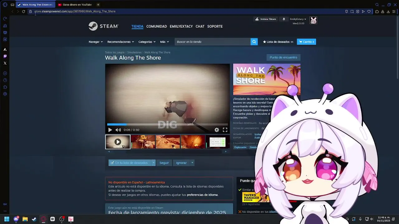The image size is (399, 224).
Task: Select the trailer video thumbnail
Action: coord(118,142)
